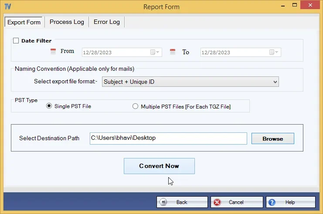
Task: Switch to the Error Log tab
Action: 107,22
